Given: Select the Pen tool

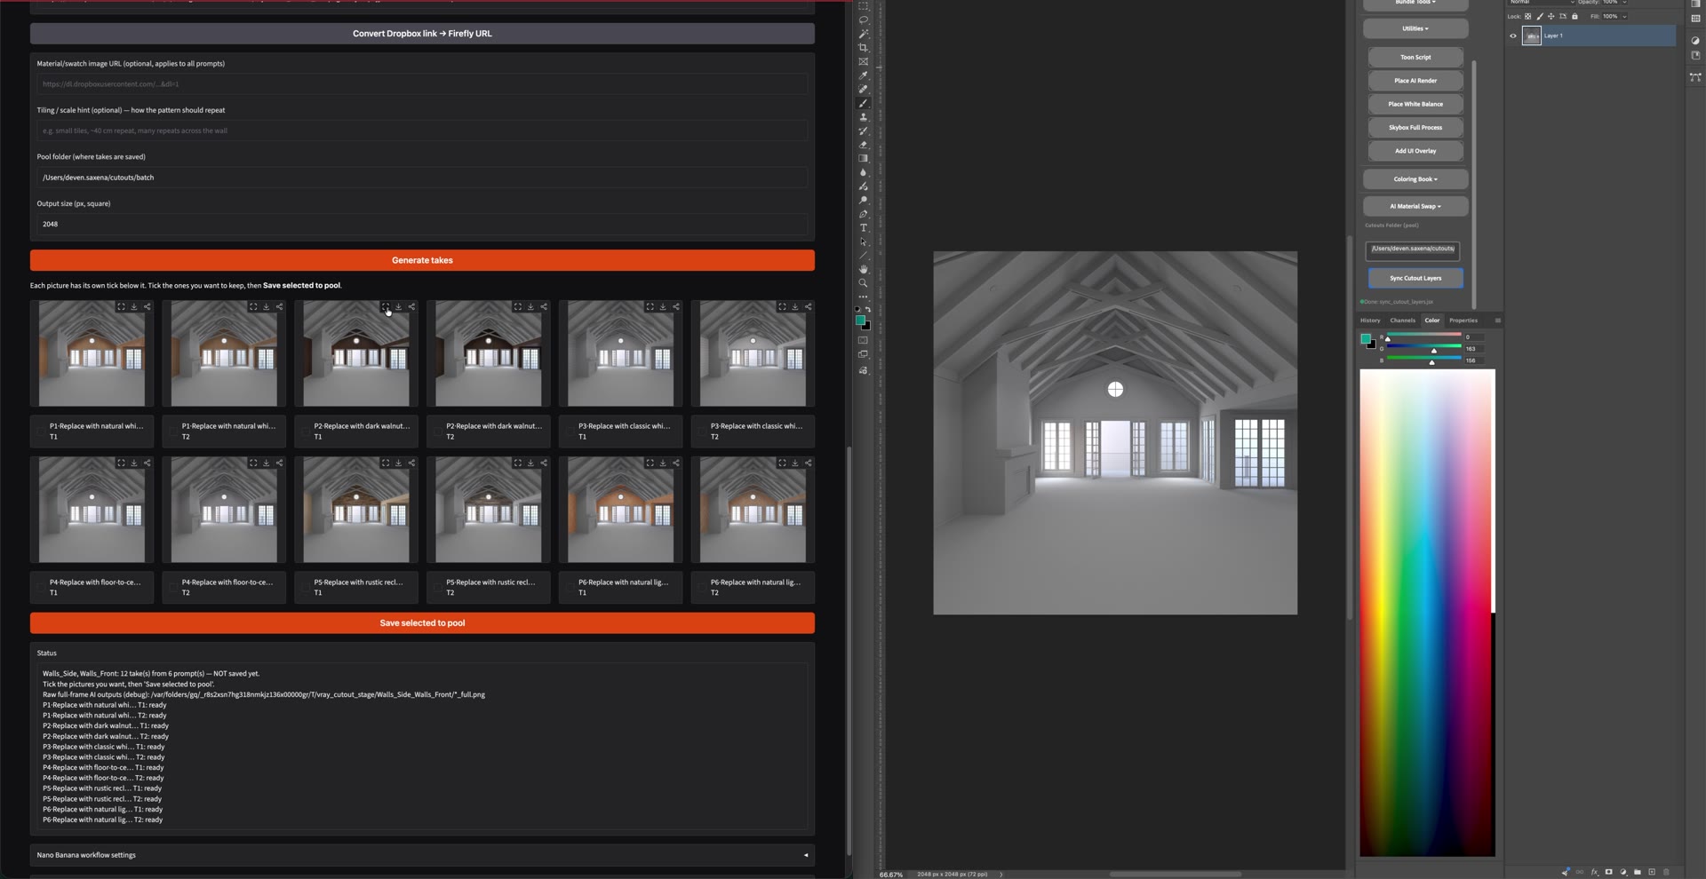Looking at the screenshot, I should click(x=863, y=214).
